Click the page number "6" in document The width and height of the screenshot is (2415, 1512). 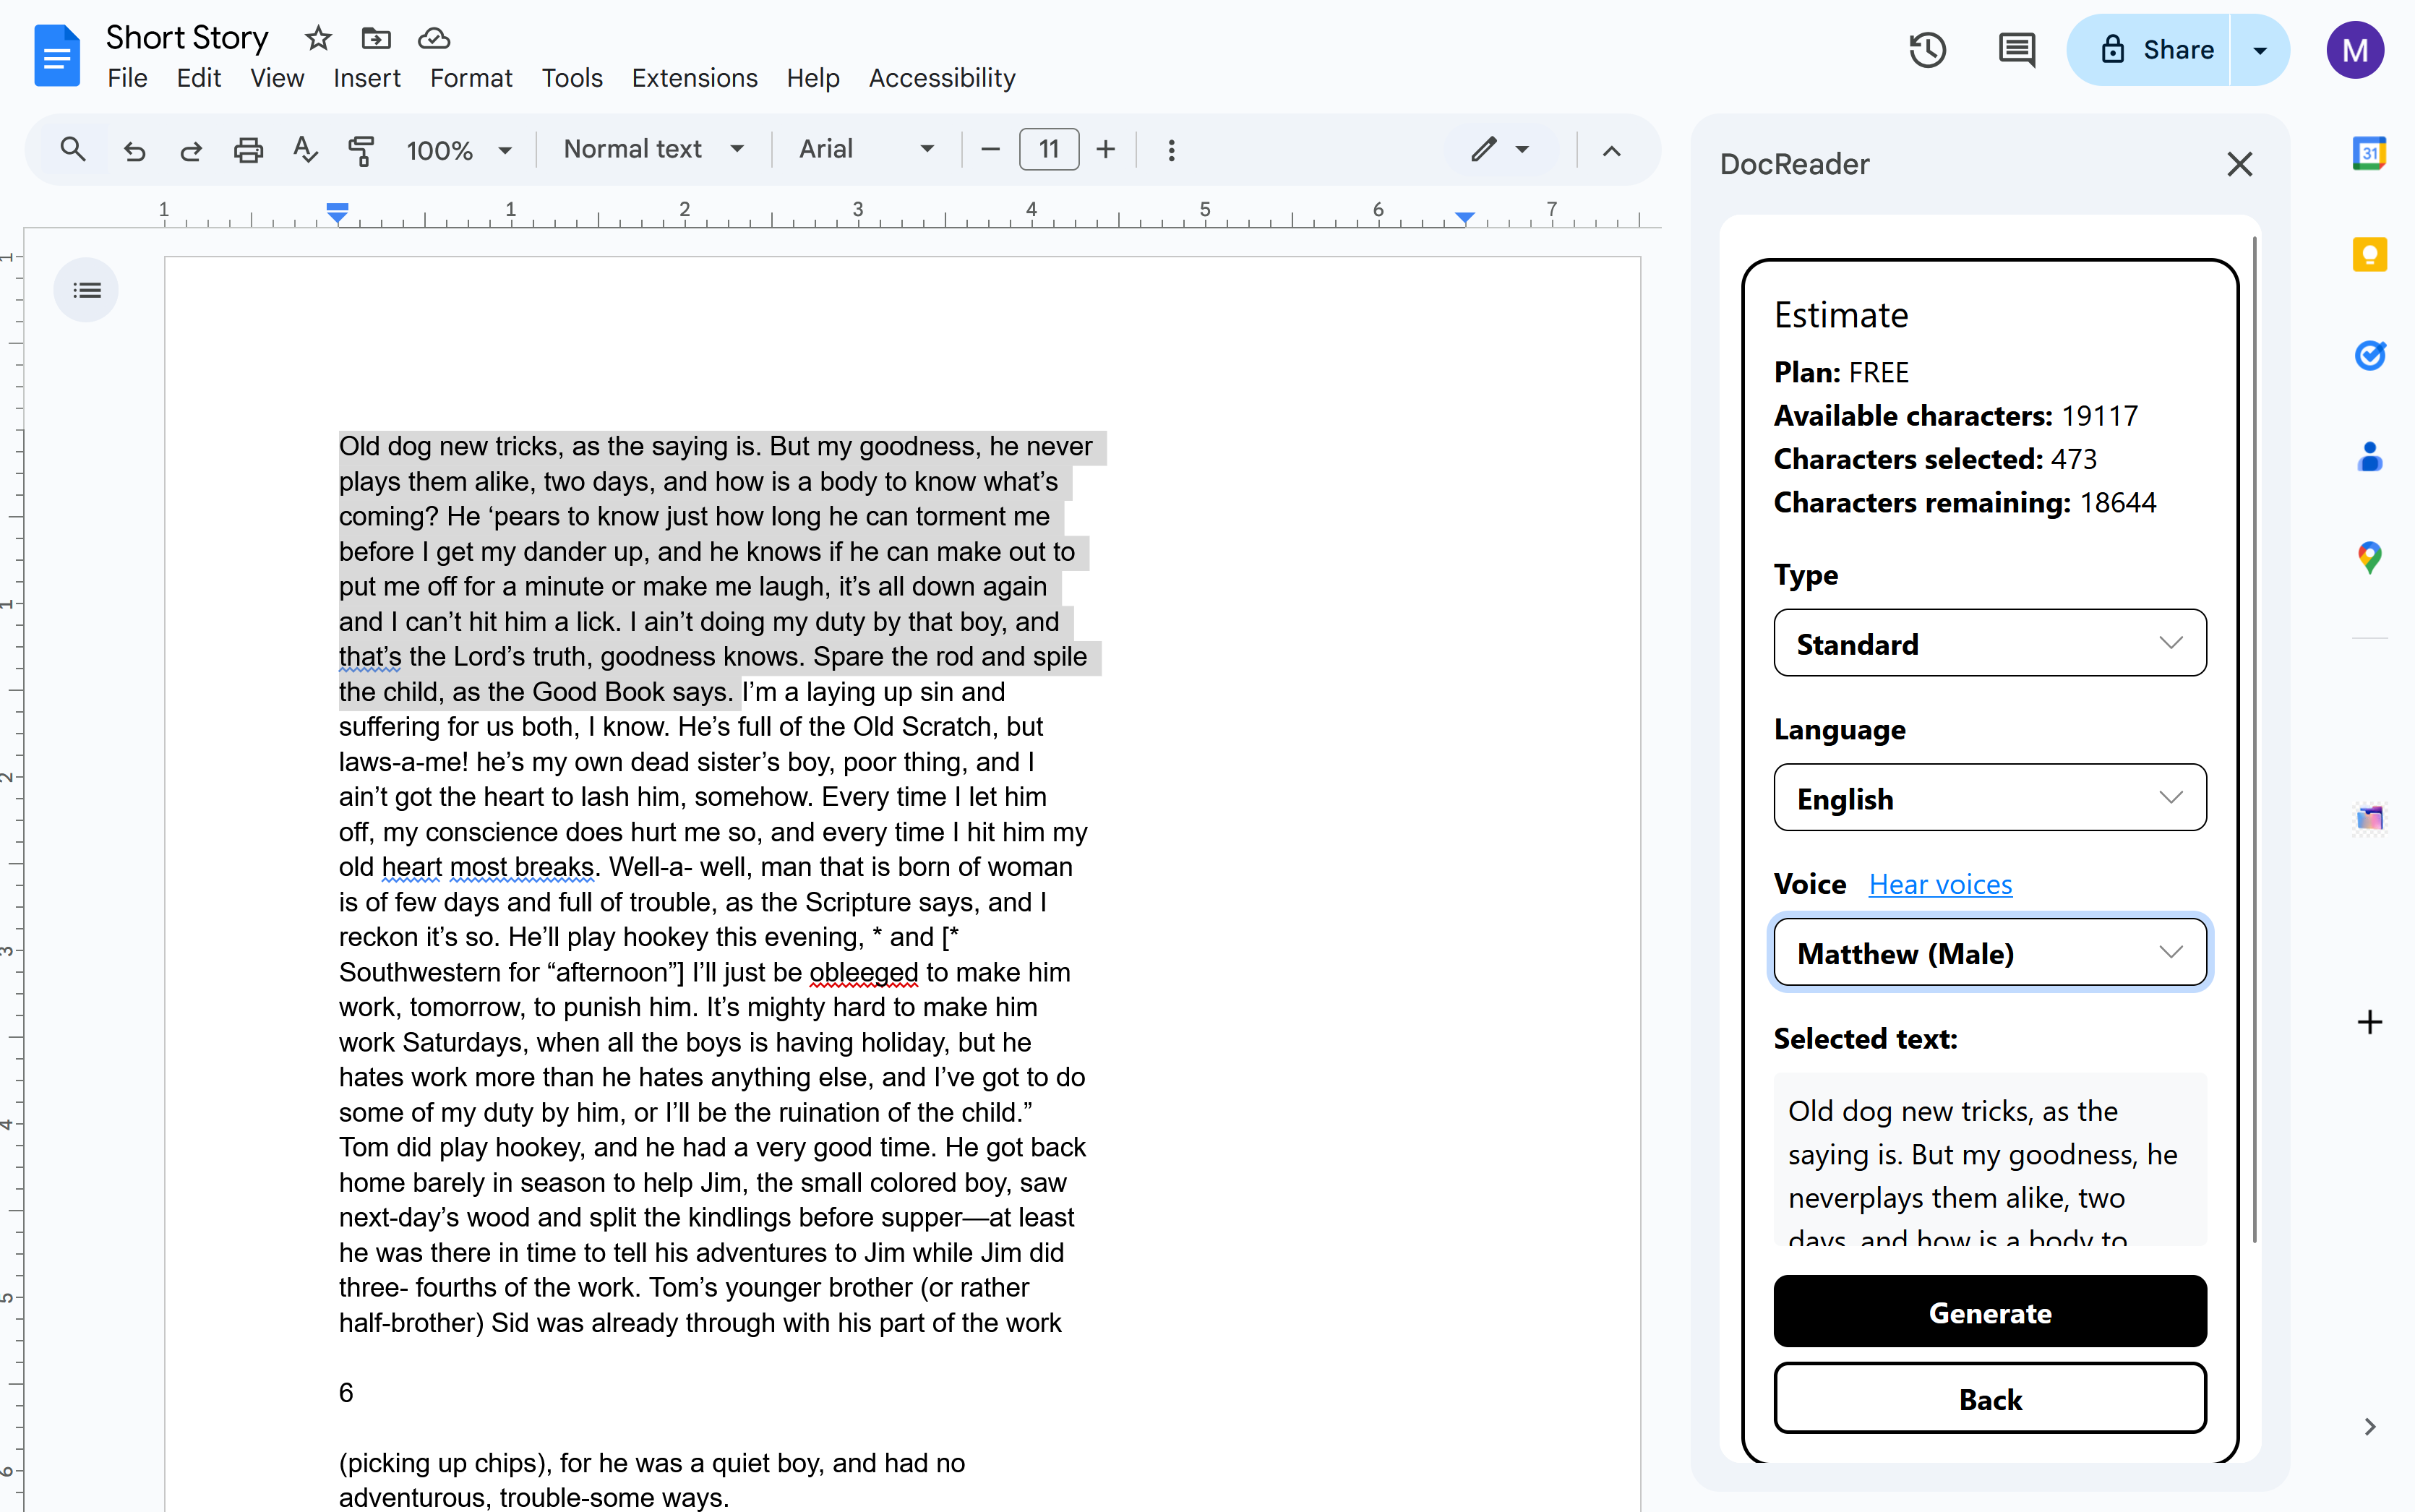(346, 1392)
